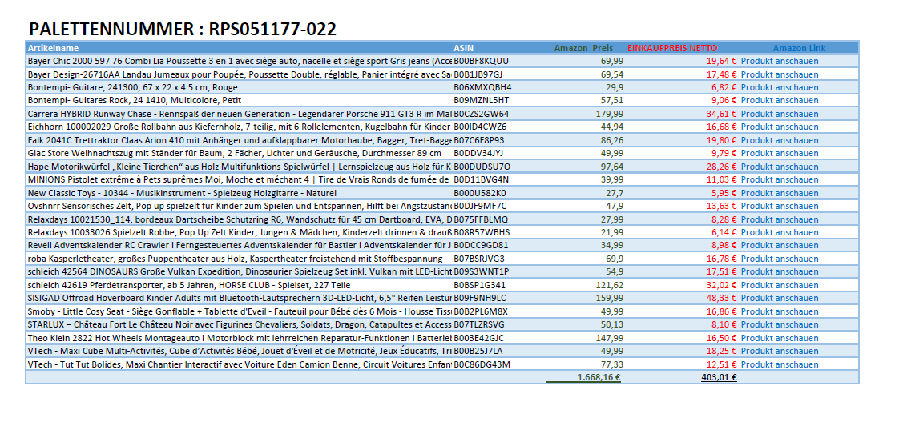
Task: Select the Eichhorn 100002029 article name cell
Action: click(239, 127)
